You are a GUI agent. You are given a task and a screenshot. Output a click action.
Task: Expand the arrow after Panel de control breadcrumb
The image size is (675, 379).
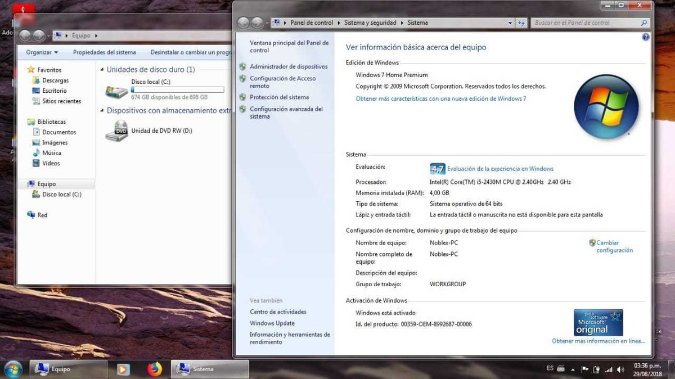(339, 23)
